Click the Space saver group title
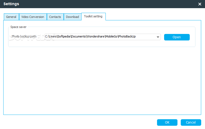Viewport: 205px width, 129px height. pos(19,27)
